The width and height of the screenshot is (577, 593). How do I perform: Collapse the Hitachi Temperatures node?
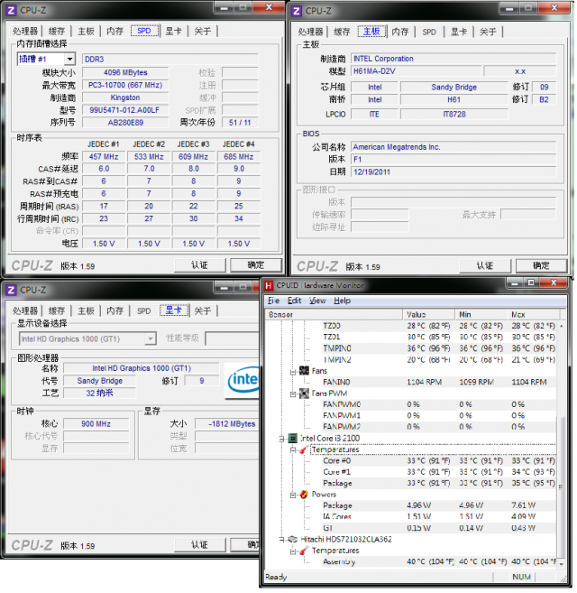[293, 551]
